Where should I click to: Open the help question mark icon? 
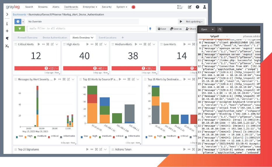pos(197,7)
